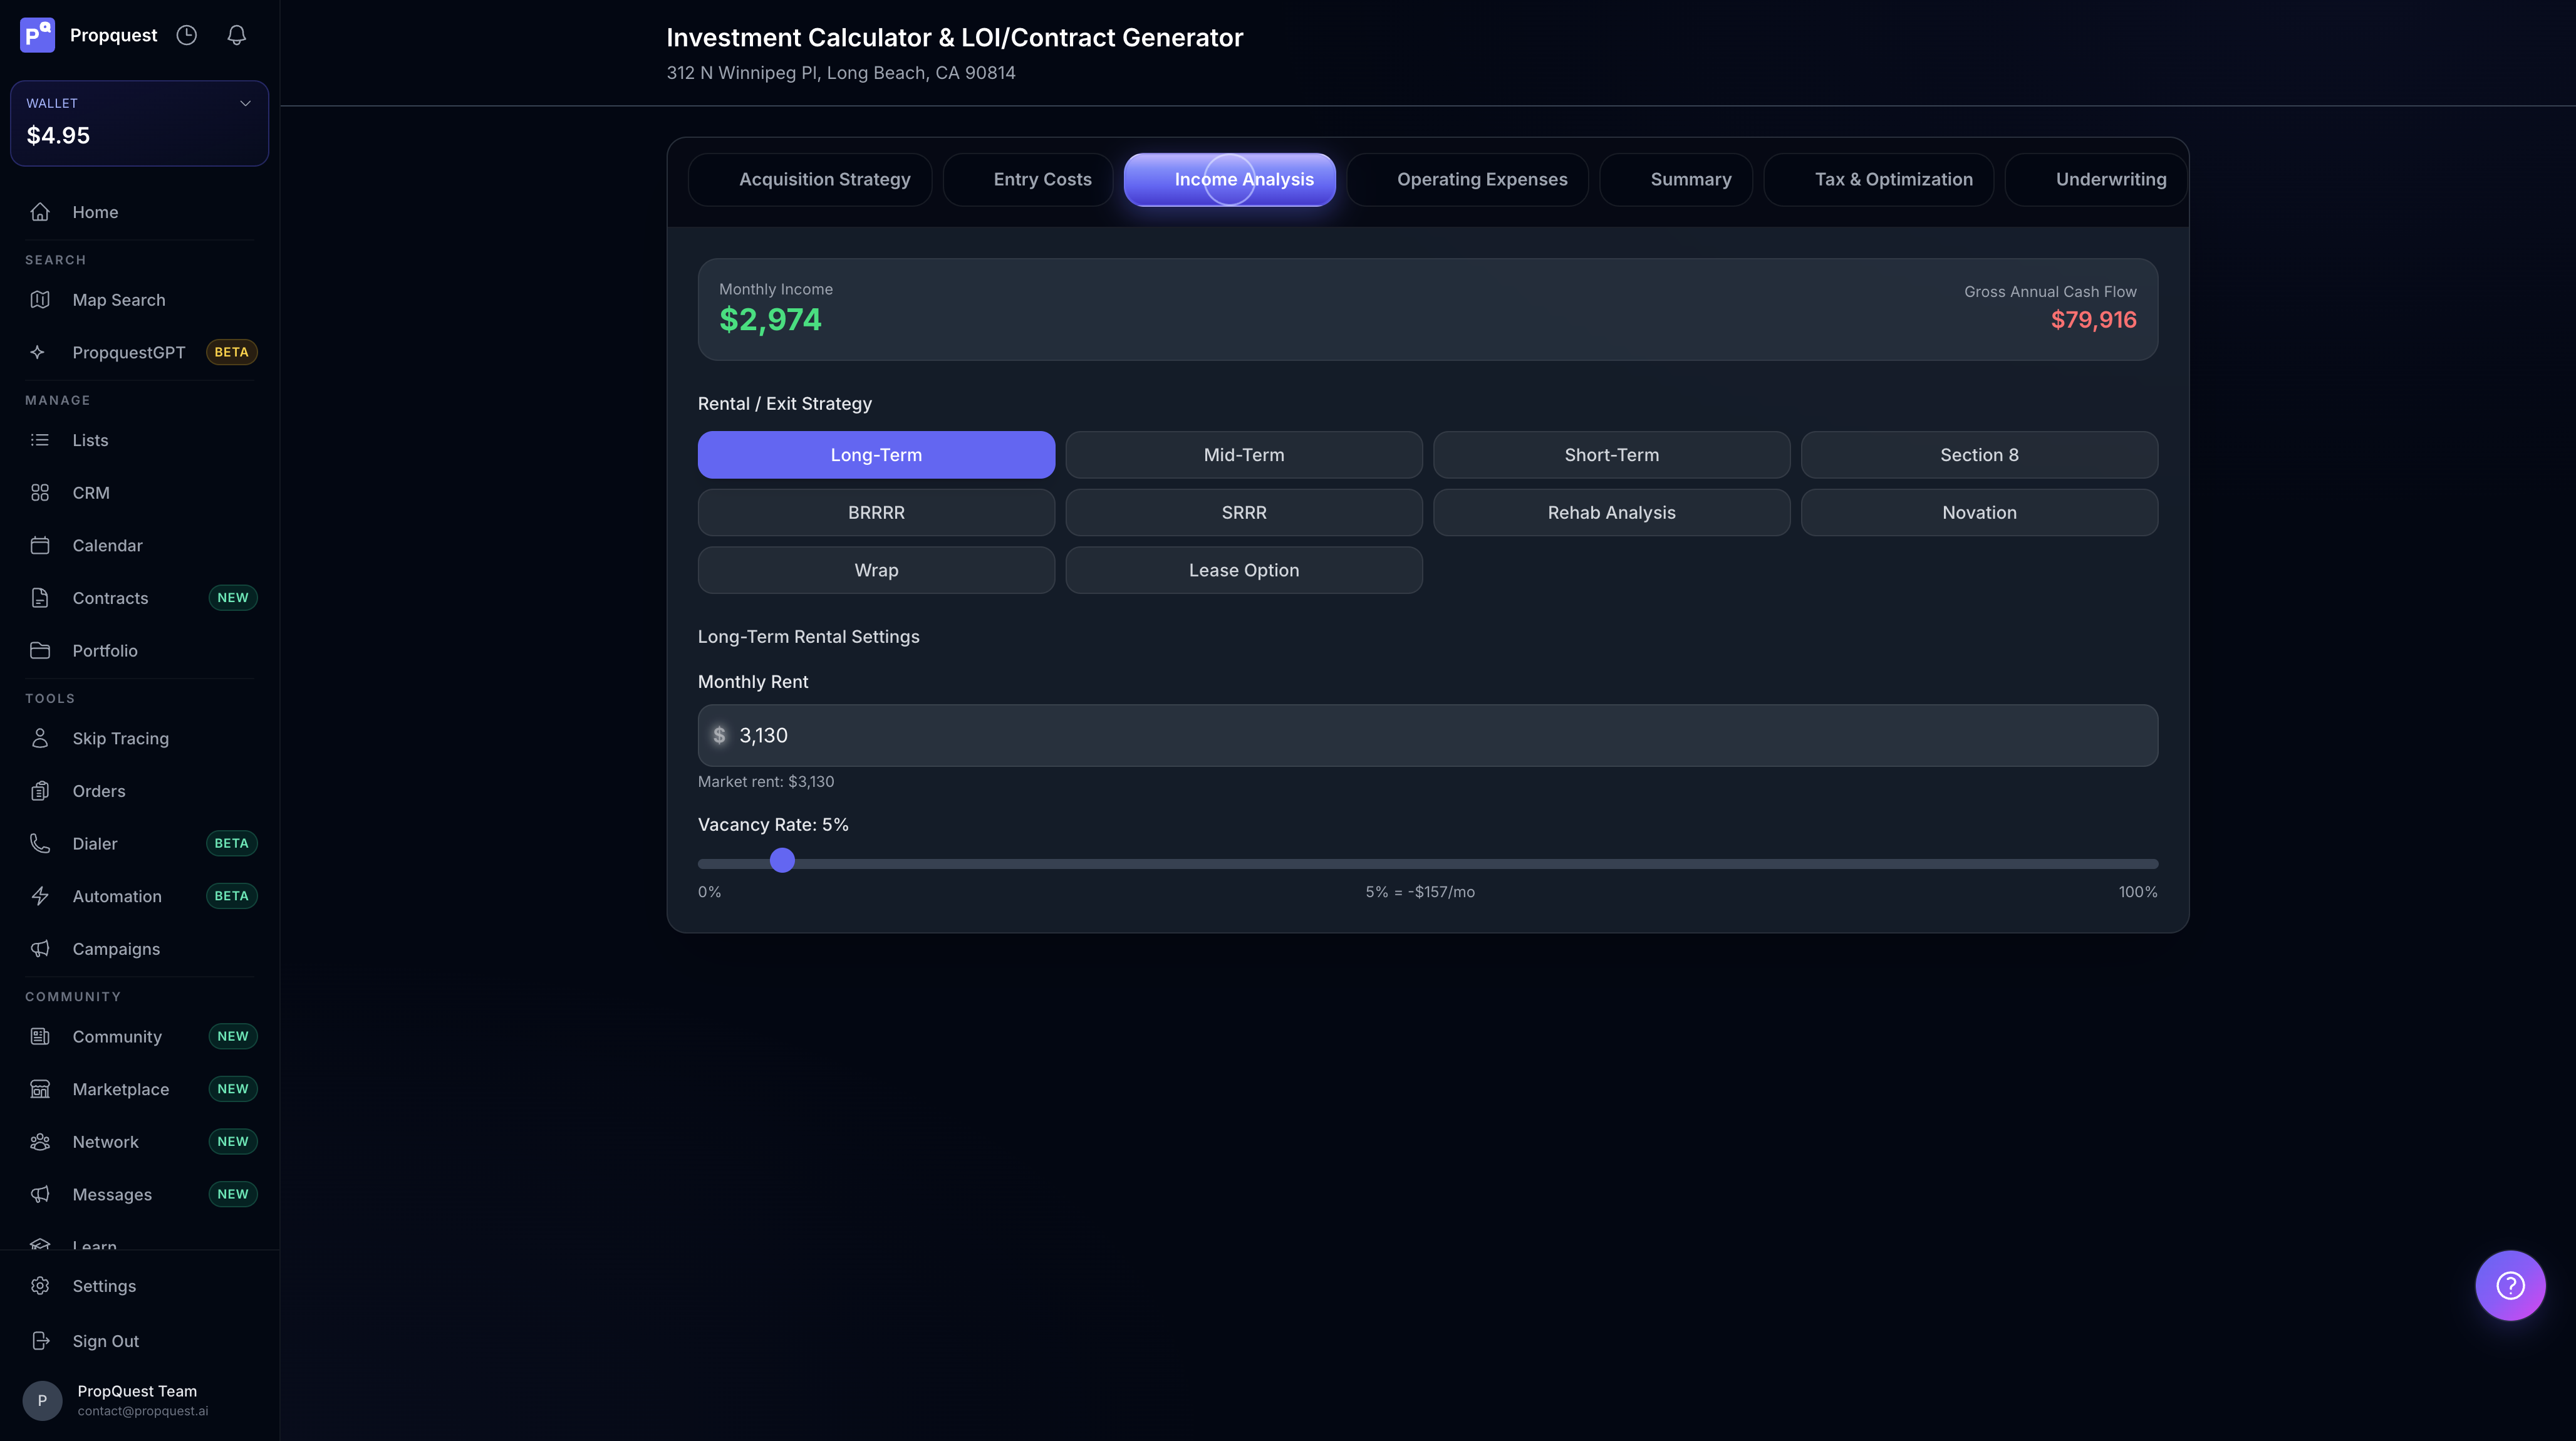
Task: Click the contact@propquest.ai email text
Action: click(143, 1412)
